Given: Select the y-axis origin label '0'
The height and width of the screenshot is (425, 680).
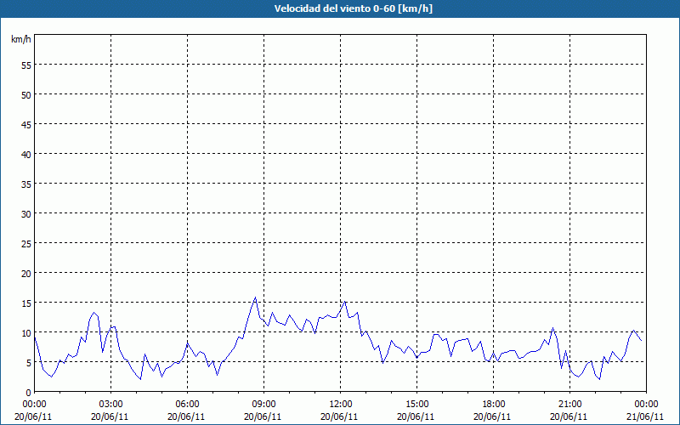Looking at the screenshot, I should pos(29,393).
